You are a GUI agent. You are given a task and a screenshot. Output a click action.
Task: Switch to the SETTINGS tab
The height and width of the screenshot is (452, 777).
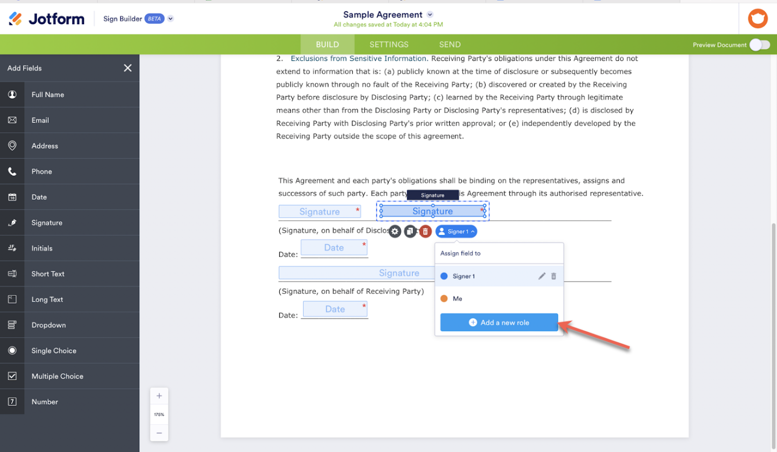click(x=388, y=44)
